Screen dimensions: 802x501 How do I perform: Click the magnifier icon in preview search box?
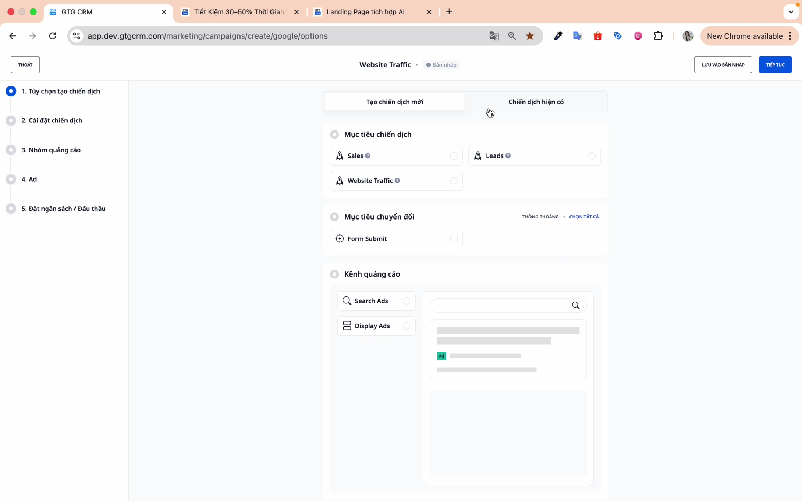tap(576, 305)
